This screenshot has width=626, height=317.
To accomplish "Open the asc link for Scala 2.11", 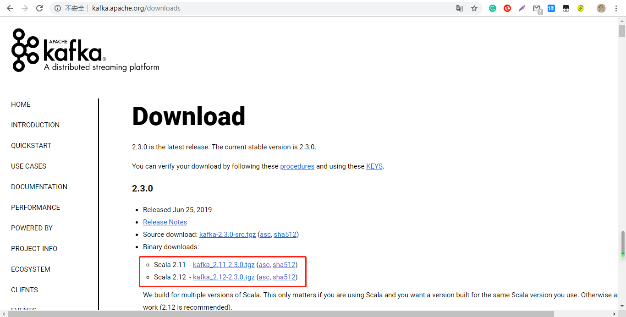I will [264, 265].
